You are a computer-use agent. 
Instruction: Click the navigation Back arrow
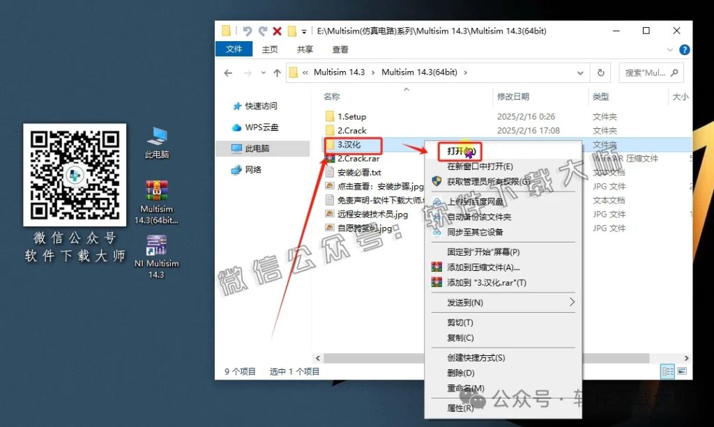point(228,72)
